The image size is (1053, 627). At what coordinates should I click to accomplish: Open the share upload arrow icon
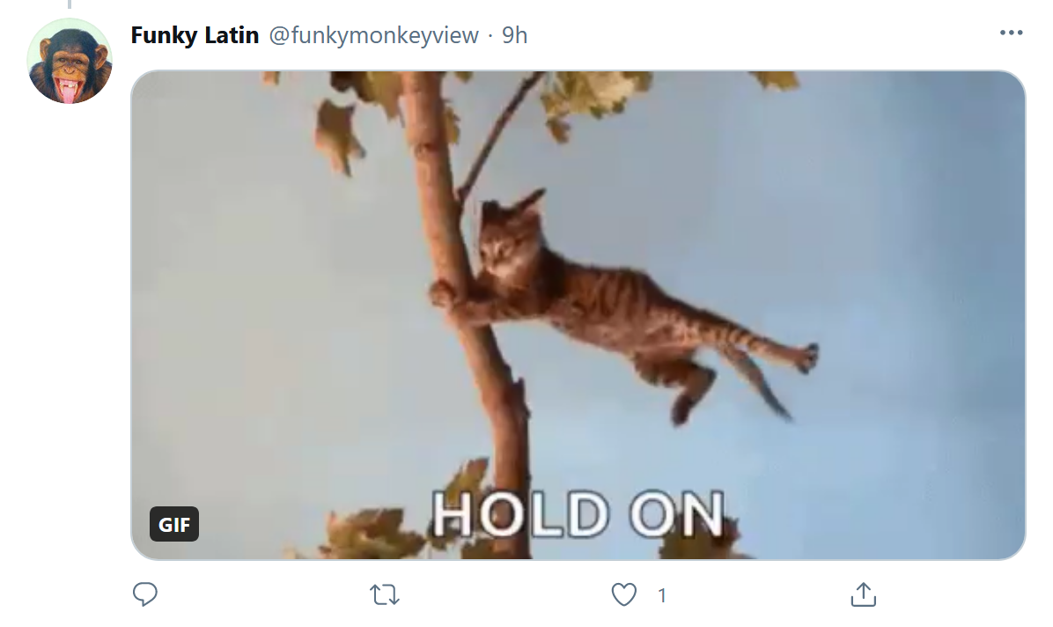pyautogui.click(x=864, y=594)
